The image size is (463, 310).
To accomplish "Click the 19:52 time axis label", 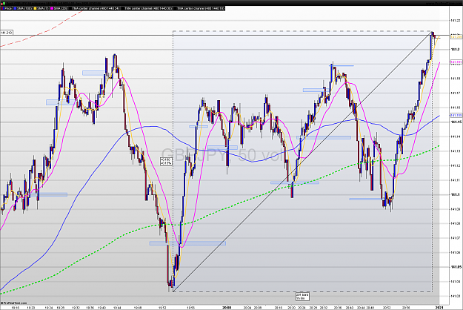I will pos(163,308).
